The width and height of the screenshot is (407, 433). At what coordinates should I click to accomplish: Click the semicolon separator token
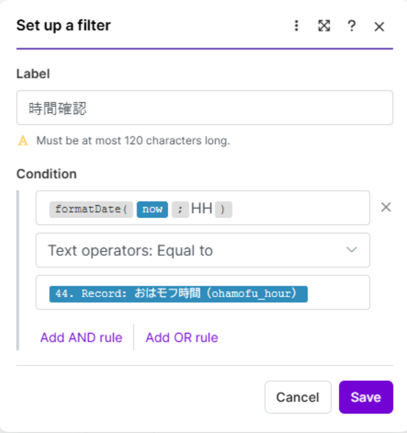click(x=180, y=209)
